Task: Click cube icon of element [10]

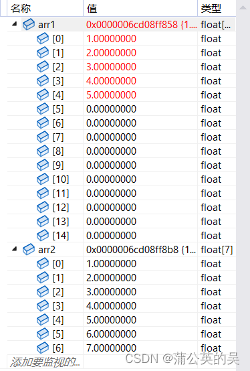Action: point(43,179)
